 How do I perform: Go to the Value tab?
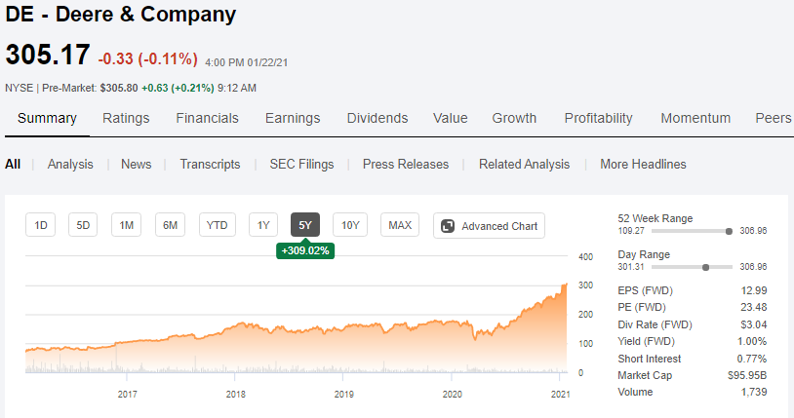tap(451, 118)
